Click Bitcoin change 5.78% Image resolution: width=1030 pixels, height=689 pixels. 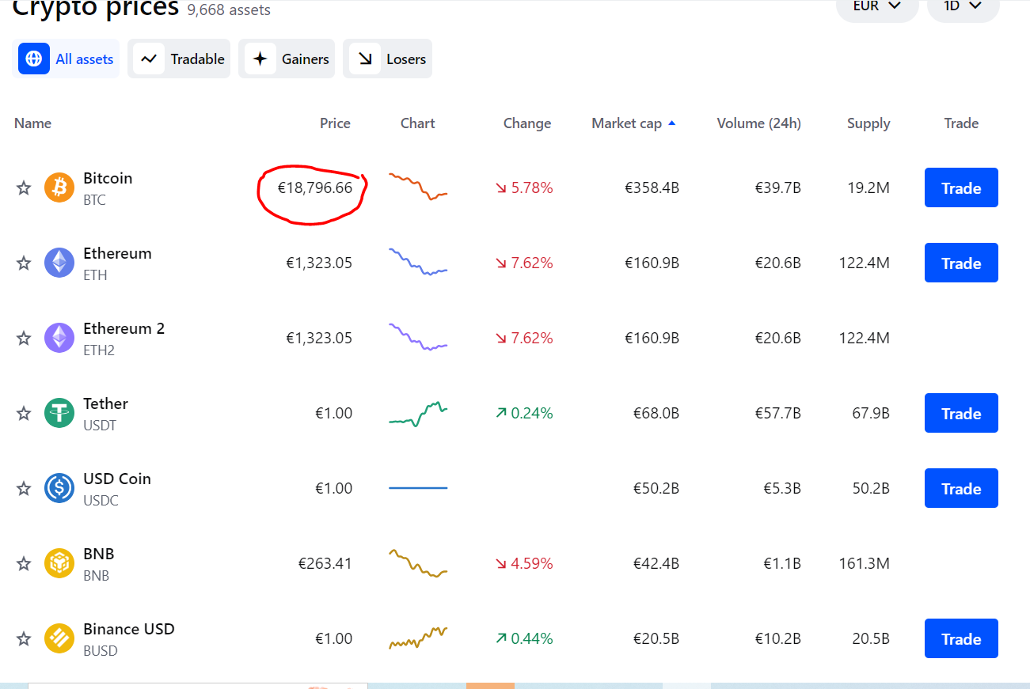pos(524,187)
